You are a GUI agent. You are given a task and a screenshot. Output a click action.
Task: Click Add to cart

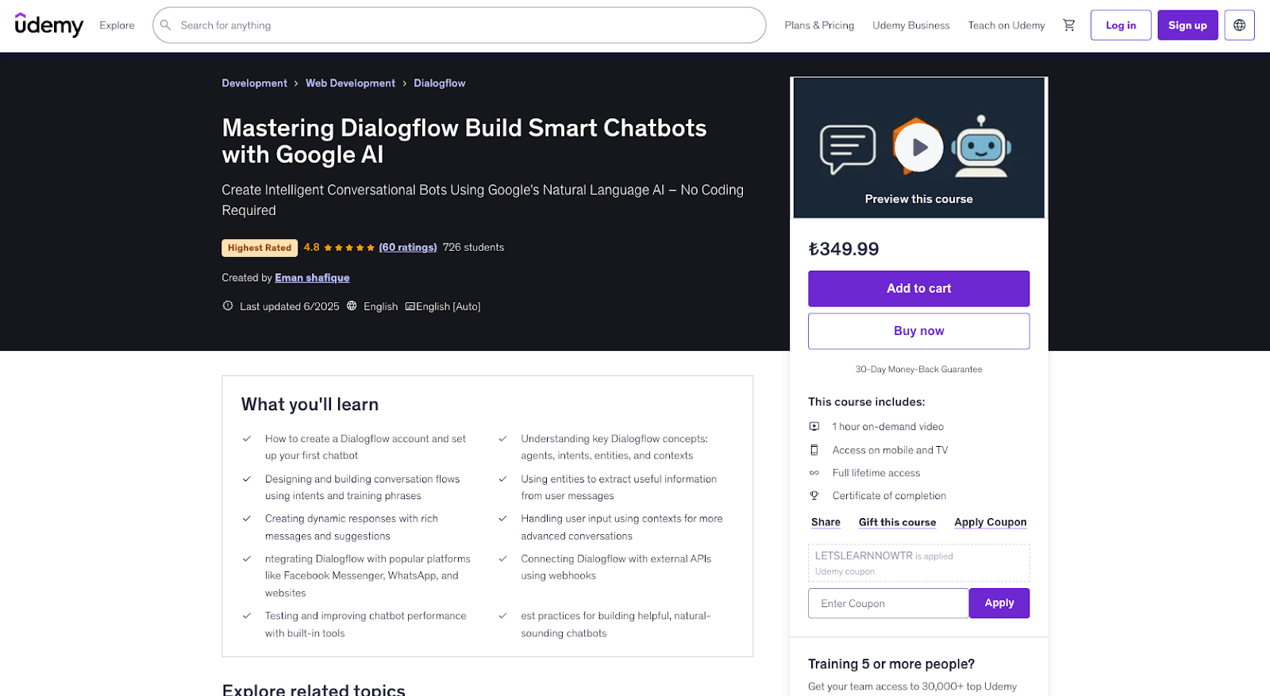point(918,289)
